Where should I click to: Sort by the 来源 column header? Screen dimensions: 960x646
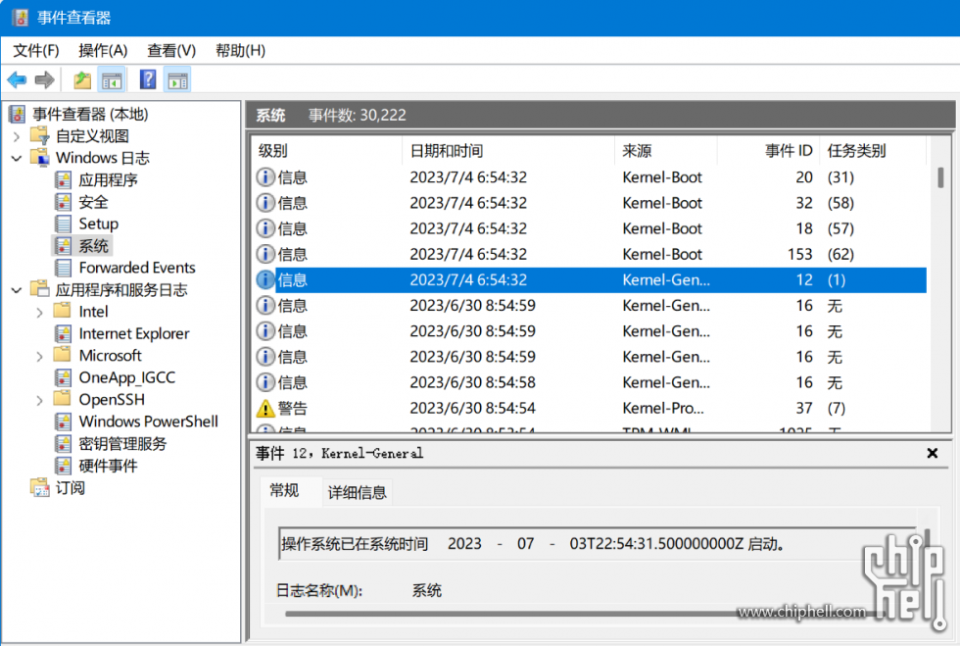[x=666, y=151]
